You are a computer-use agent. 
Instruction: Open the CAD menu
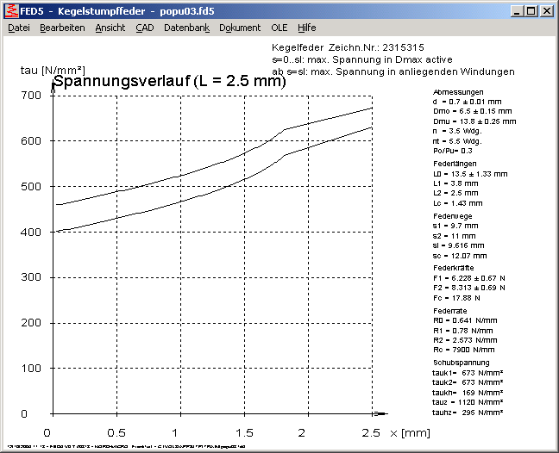click(x=144, y=28)
